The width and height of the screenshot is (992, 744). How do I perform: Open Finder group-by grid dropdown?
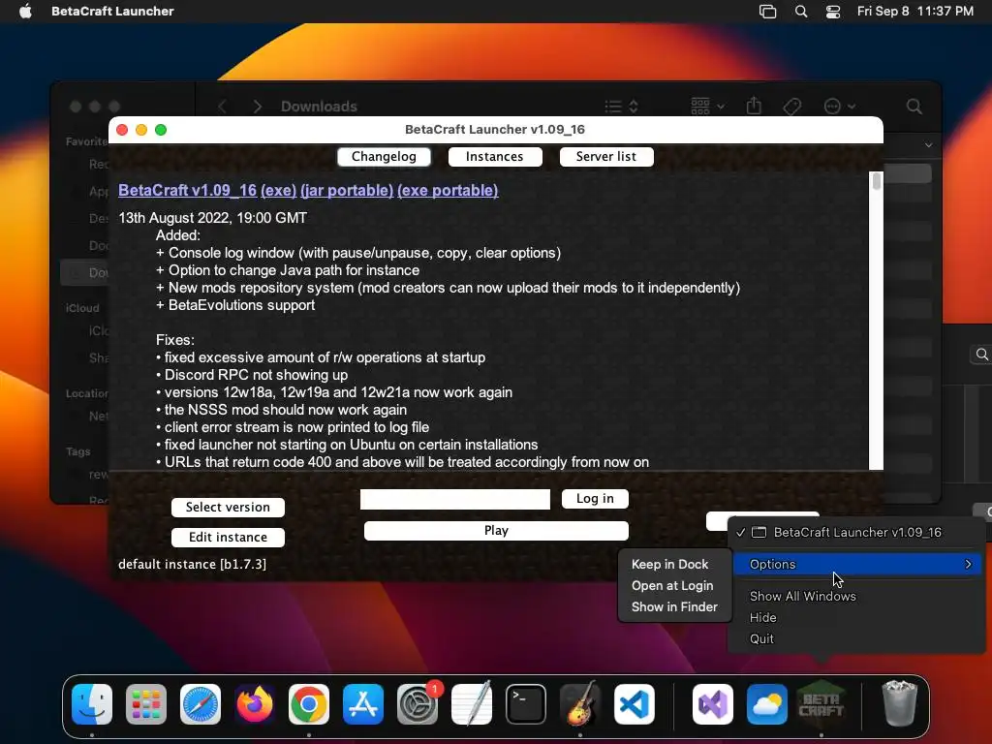click(x=707, y=107)
